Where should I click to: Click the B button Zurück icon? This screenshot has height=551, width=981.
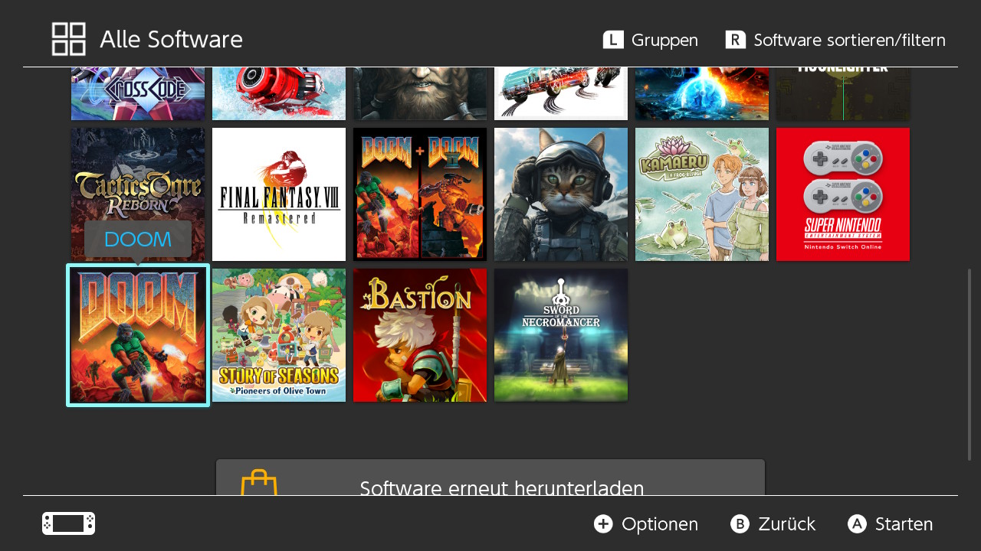coord(740,523)
